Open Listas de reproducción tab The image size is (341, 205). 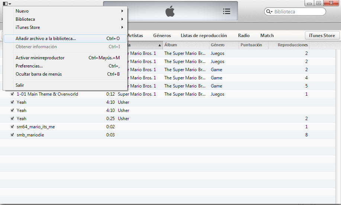(204, 36)
